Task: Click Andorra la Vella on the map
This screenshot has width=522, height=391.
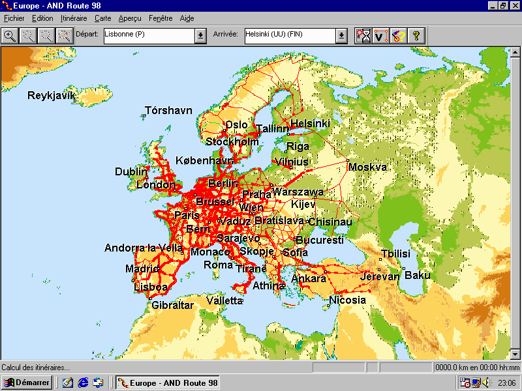Action: (x=144, y=248)
